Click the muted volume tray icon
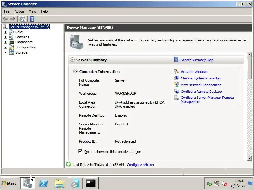Viewport: 254px width, 190px height. pyautogui.click(x=224, y=184)
